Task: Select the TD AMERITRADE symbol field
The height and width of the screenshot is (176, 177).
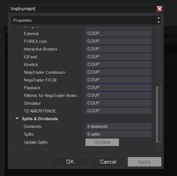Action: 118,111
